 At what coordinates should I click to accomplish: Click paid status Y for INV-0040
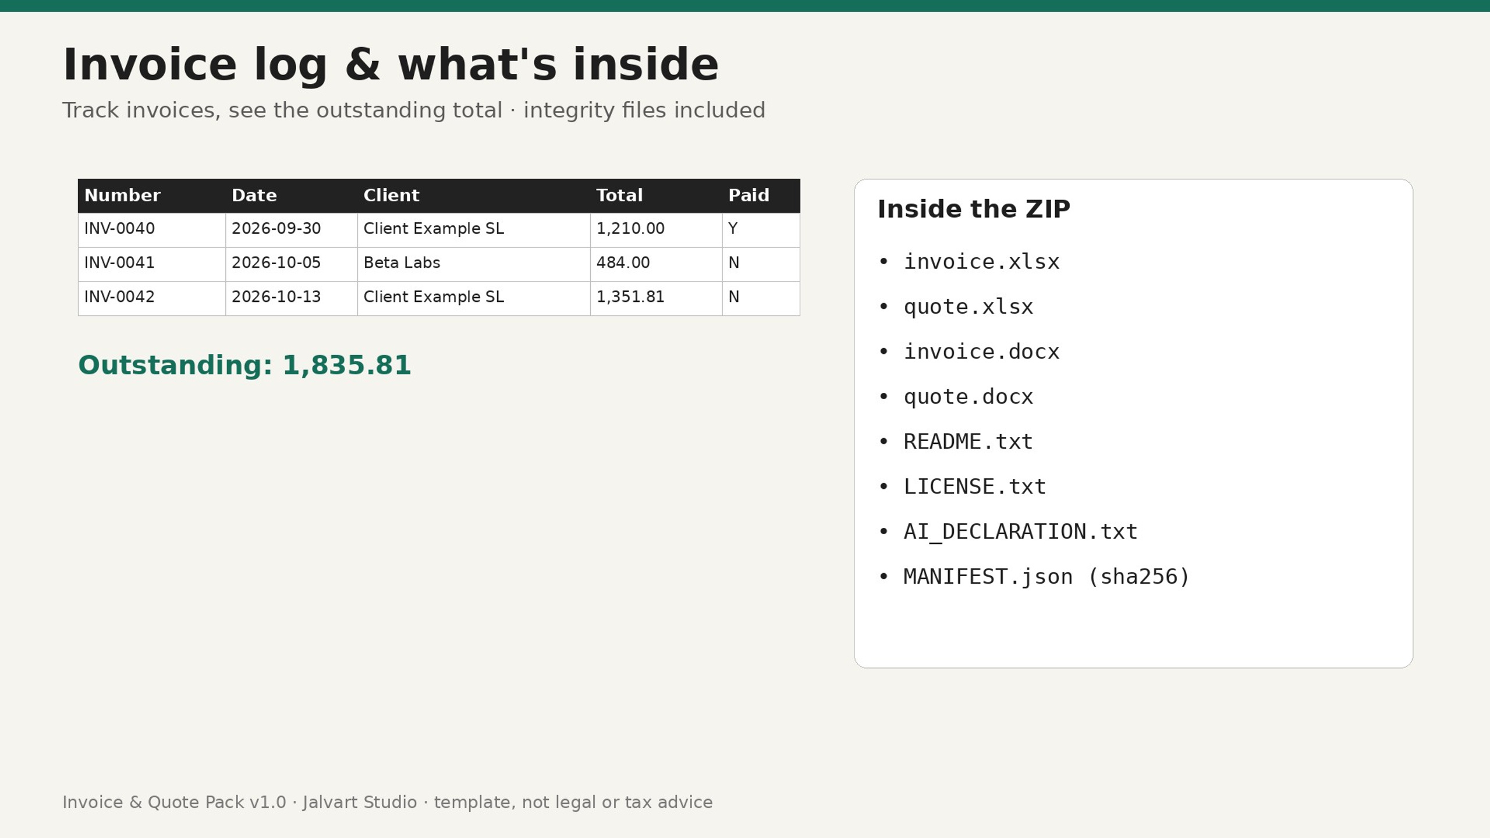tap(733, 229)
